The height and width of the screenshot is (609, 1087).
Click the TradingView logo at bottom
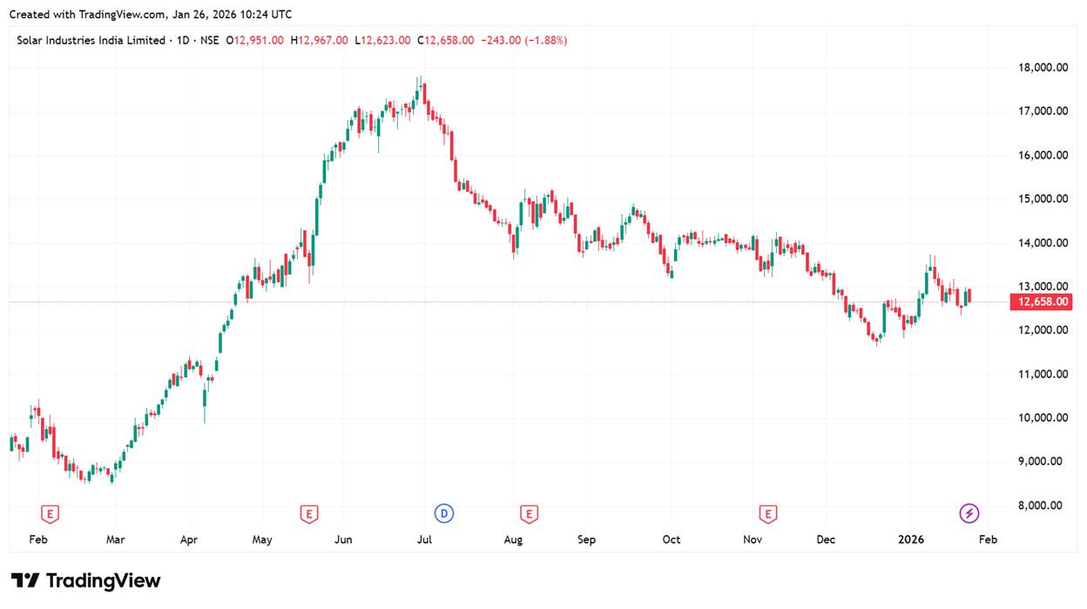point(85,581)
